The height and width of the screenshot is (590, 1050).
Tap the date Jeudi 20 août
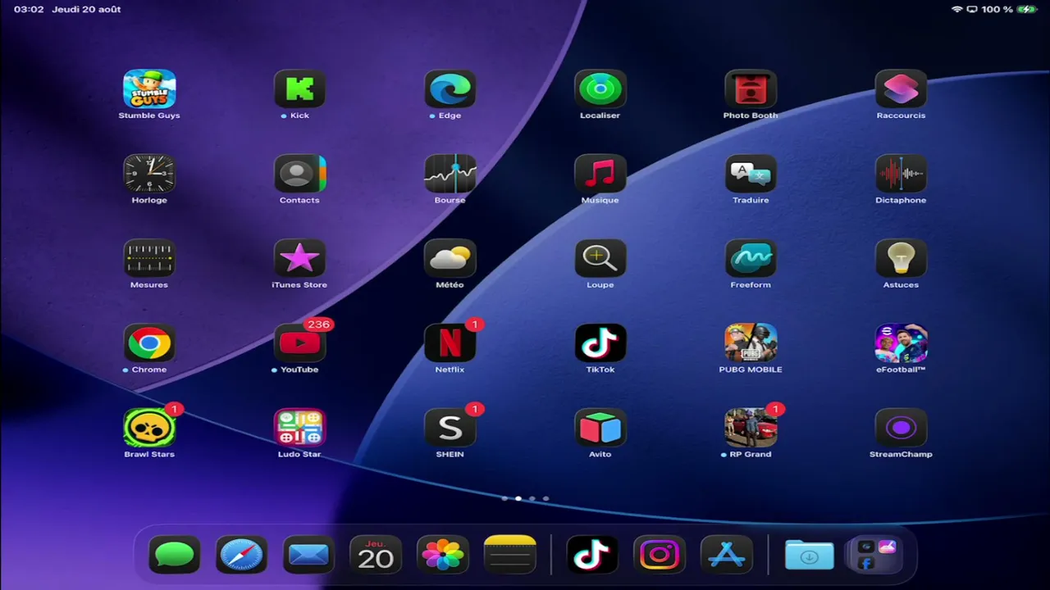pyautogui.click(x=86, y=9)
